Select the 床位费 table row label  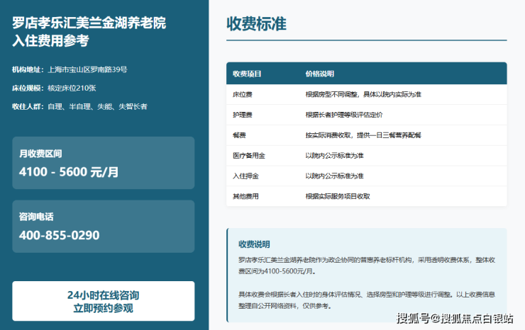(243, 94)
